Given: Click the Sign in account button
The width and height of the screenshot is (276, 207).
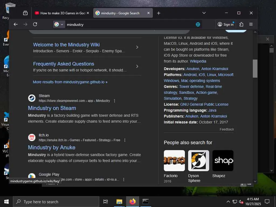Looking at the screenshot, I should [226, 24].
